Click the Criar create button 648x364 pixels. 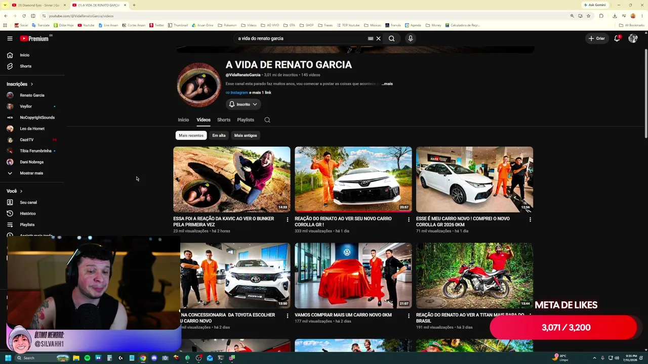(597, 38)
